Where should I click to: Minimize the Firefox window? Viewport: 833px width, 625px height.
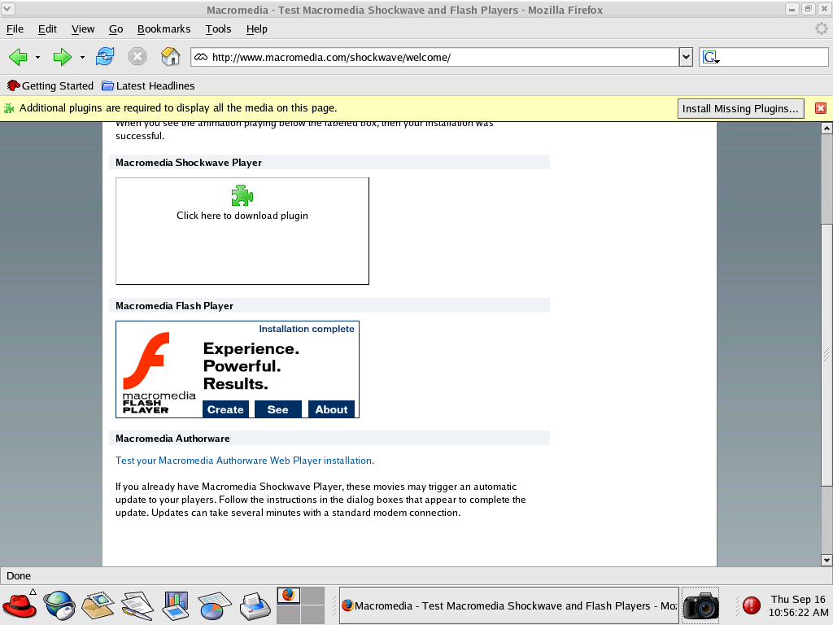pos(792,9)
